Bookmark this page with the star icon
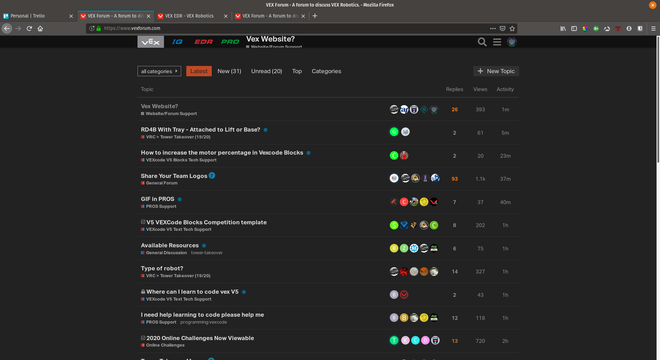The width and height of the screenshot is (660, 360). pyautogui.click(x=512, y=29)
